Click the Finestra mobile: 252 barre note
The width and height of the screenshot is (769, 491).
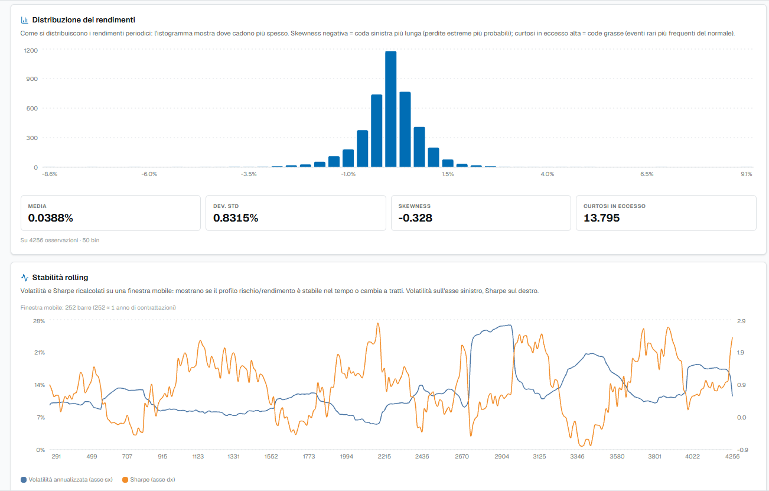(98, 308)
